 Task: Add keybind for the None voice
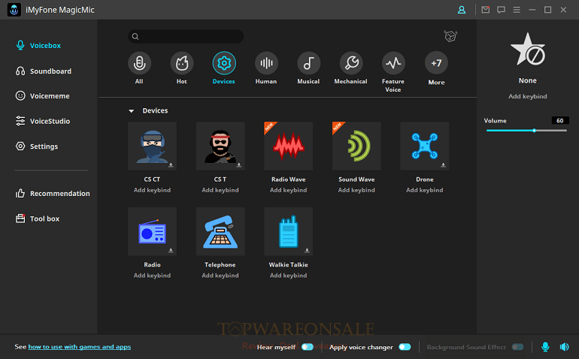click(x=528, y=96)
